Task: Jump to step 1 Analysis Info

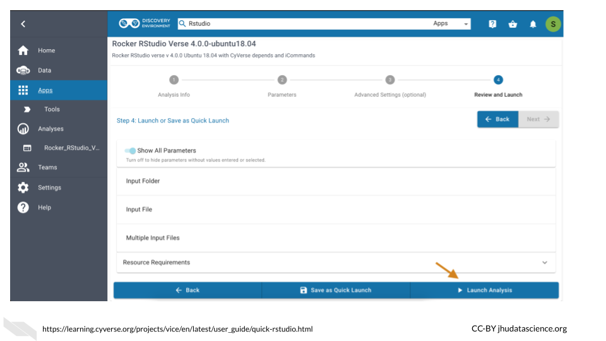Action: point(174,80)
